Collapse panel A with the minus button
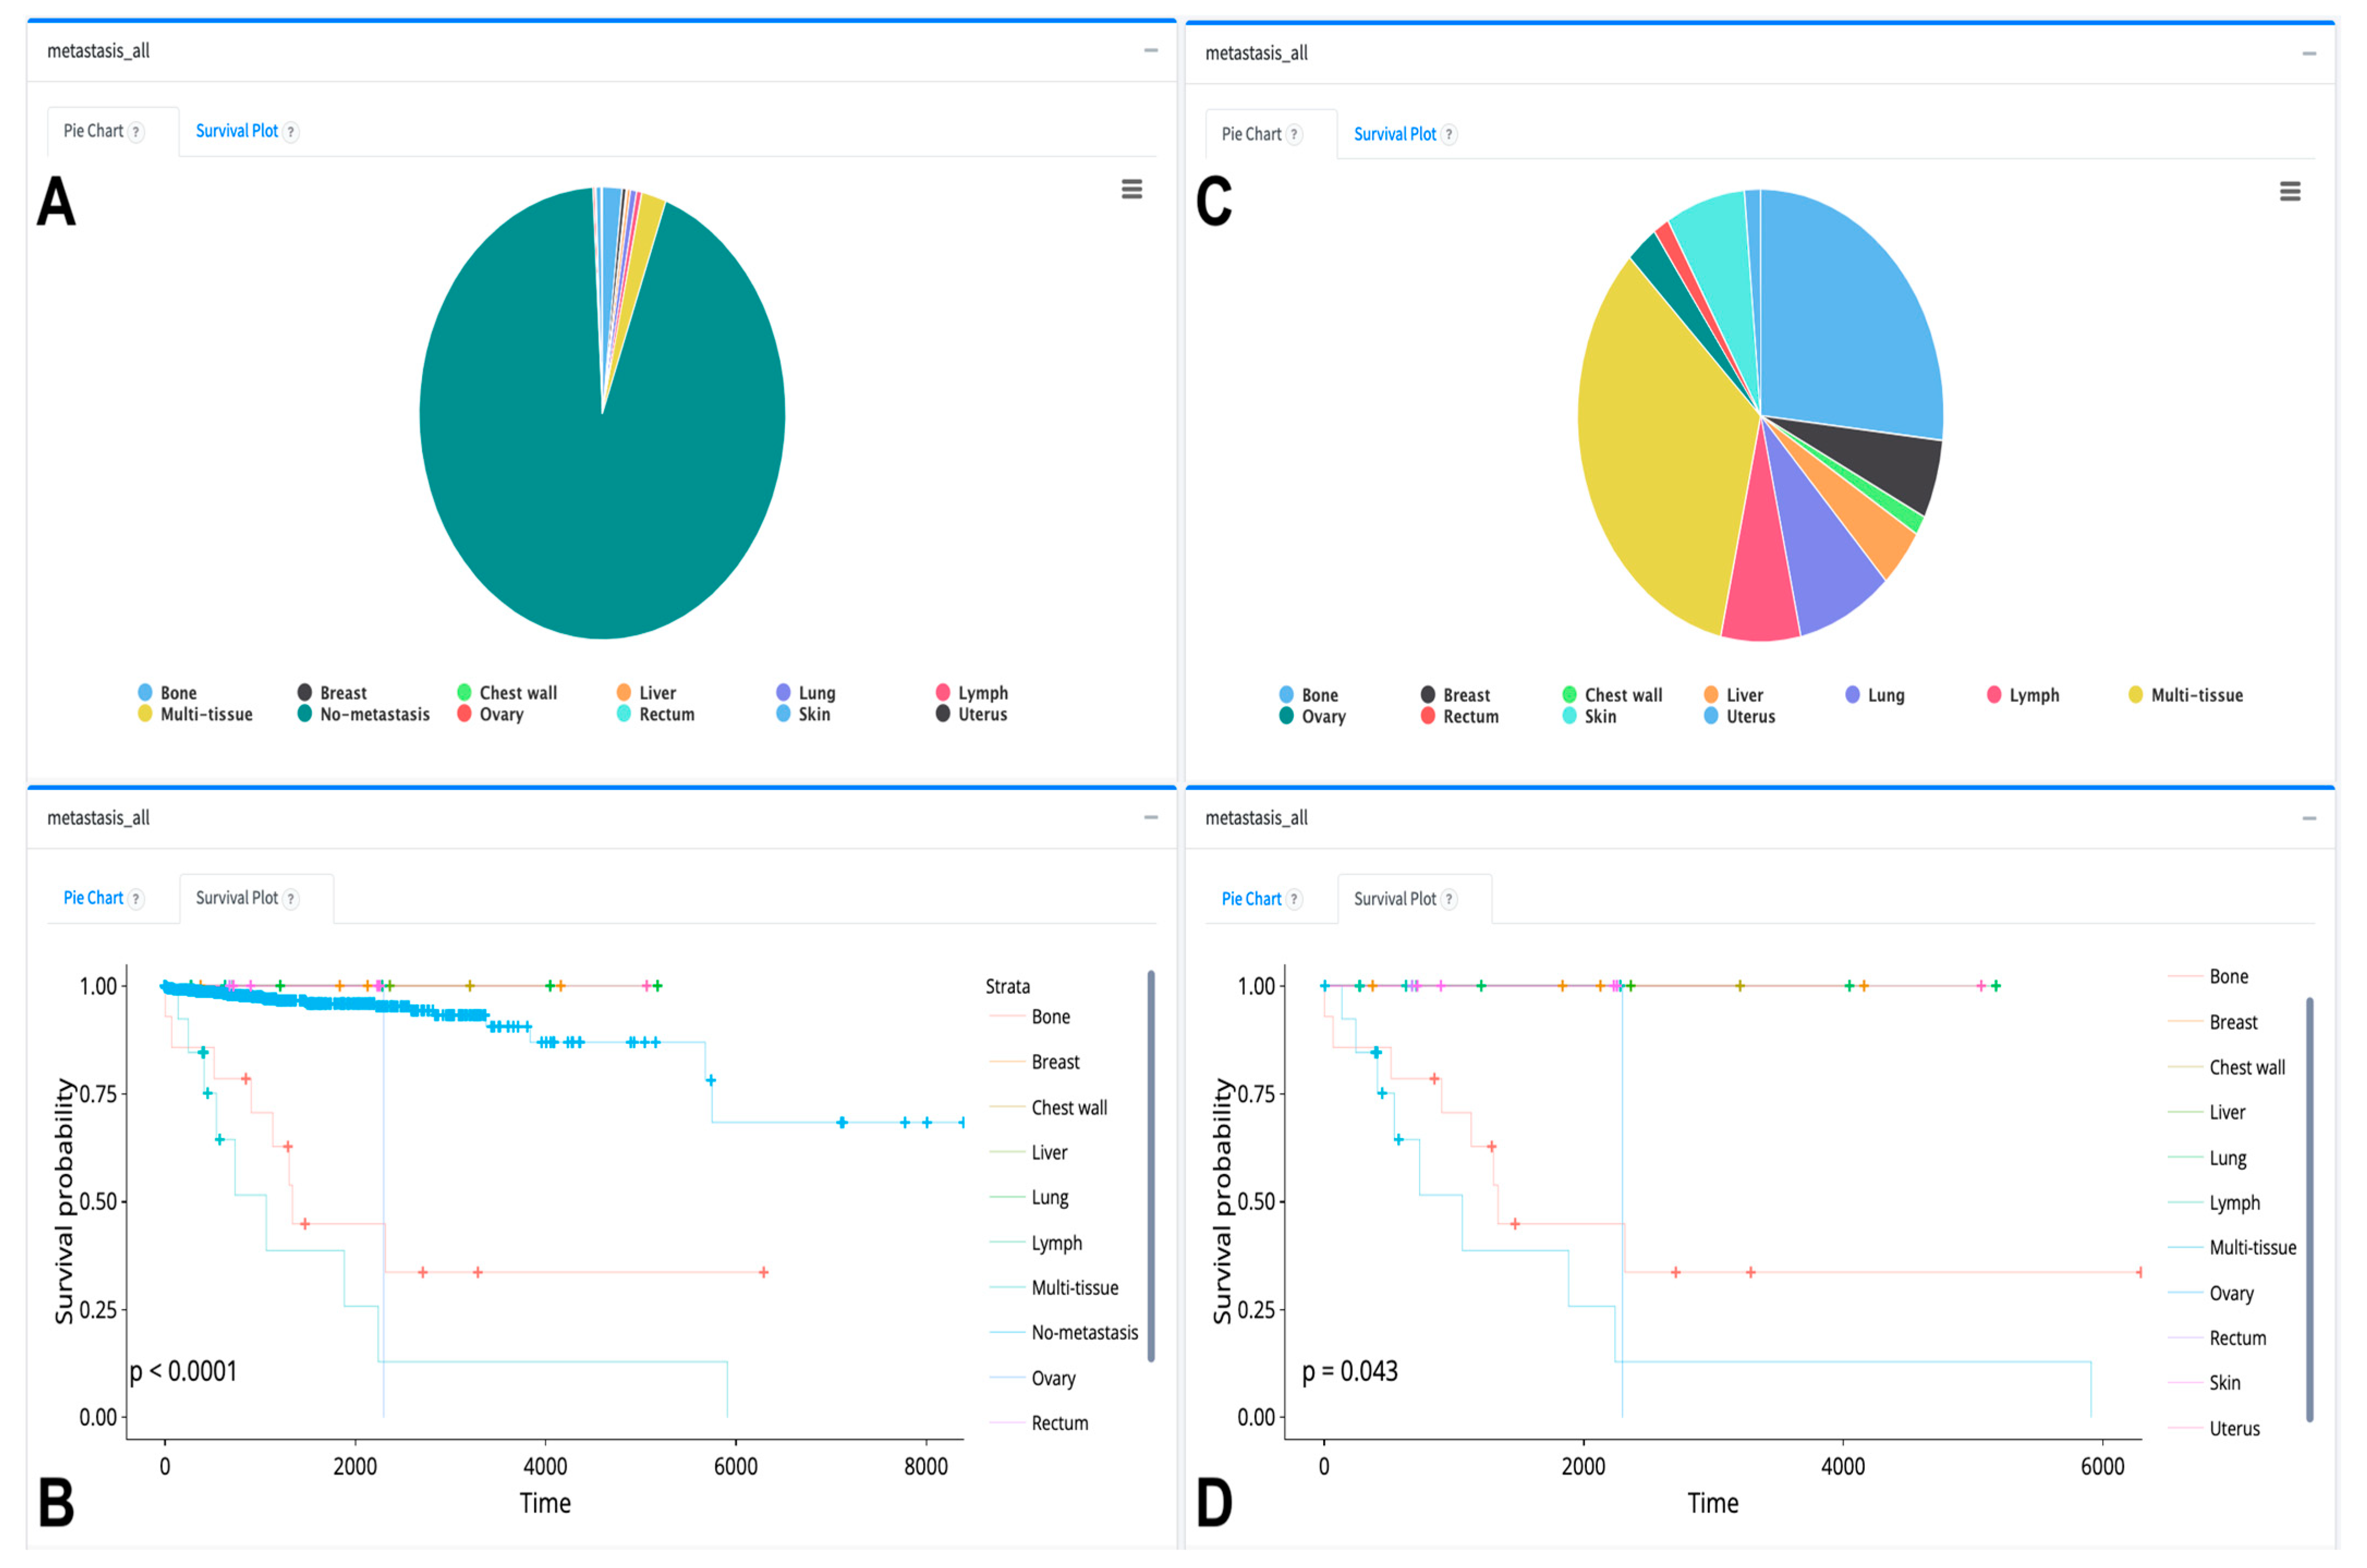The image size is (2367, 1568). [x=1151, y=50]
